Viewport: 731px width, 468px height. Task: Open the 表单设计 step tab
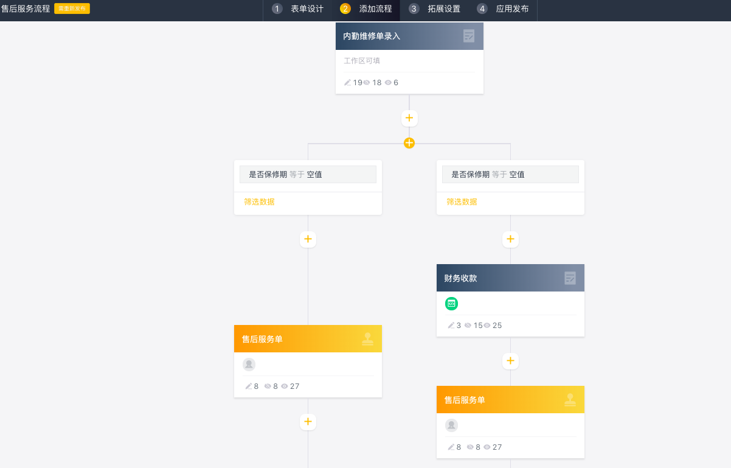pyautogui.click(x=298, y=9)
